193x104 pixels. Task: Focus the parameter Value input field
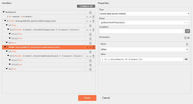(142, 59)
